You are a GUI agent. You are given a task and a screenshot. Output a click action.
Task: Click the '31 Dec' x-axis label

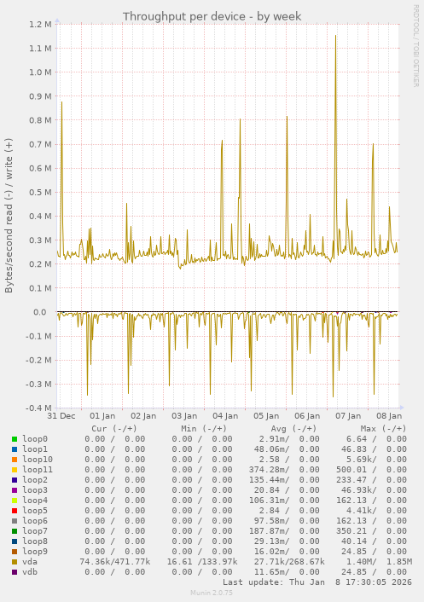(x=61, y=416)
